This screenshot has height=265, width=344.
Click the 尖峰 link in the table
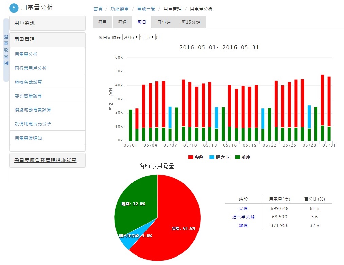[243, 208]
